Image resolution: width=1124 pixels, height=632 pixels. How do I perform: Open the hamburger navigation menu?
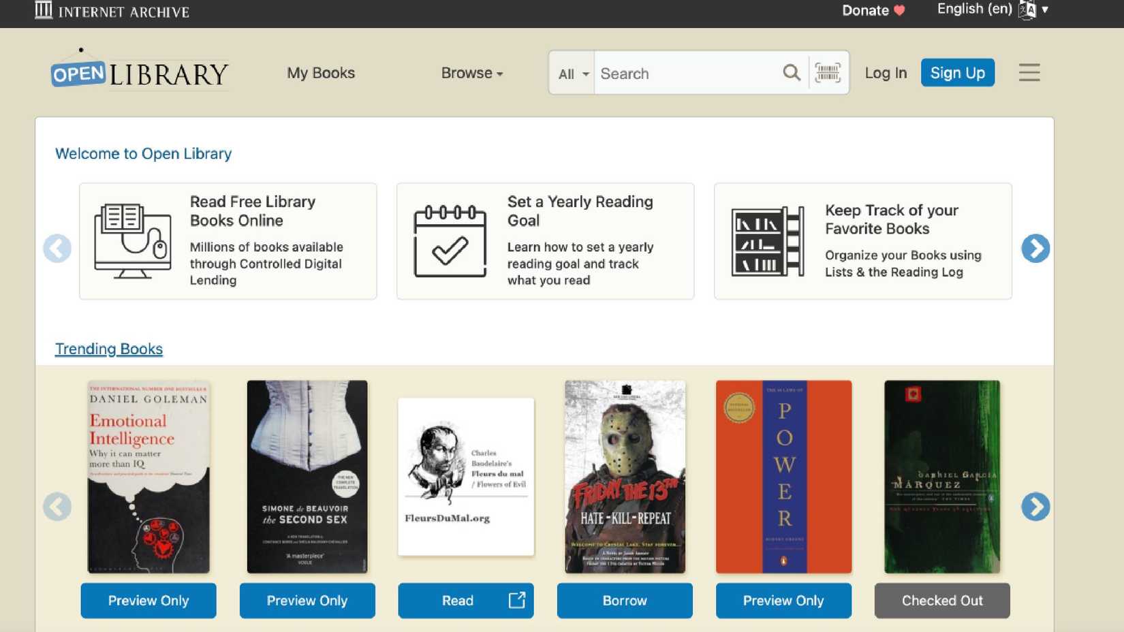[1029, 72]
